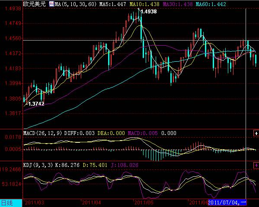Click the 2011/04 date on time axis
This screenshot has height=207, width=259.
[x=91, y=202]
